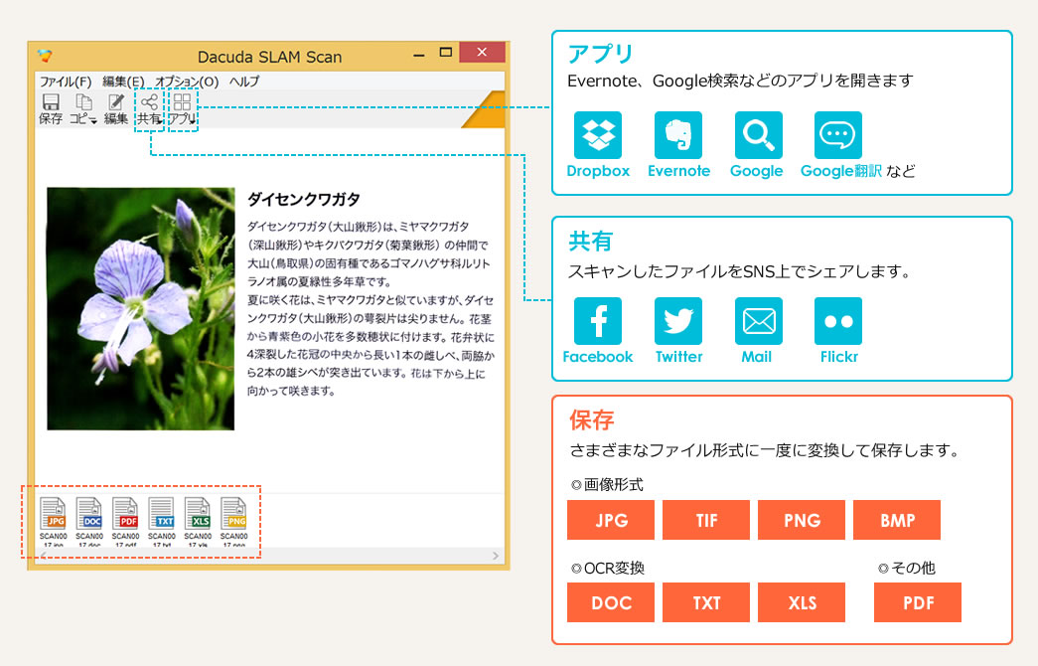
Task: Click the Google翻訳 speech bubble icon
Action: (838, 135)
